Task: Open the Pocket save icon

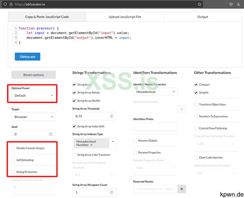Action: point(231,4)
